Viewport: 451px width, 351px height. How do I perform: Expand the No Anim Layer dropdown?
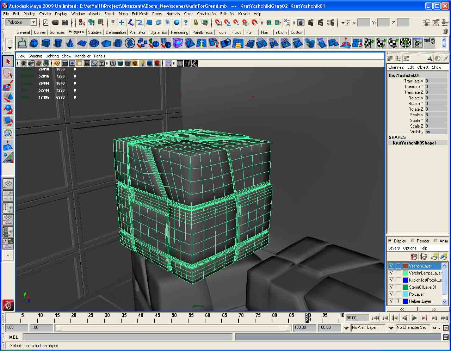(x=346, y=328)
